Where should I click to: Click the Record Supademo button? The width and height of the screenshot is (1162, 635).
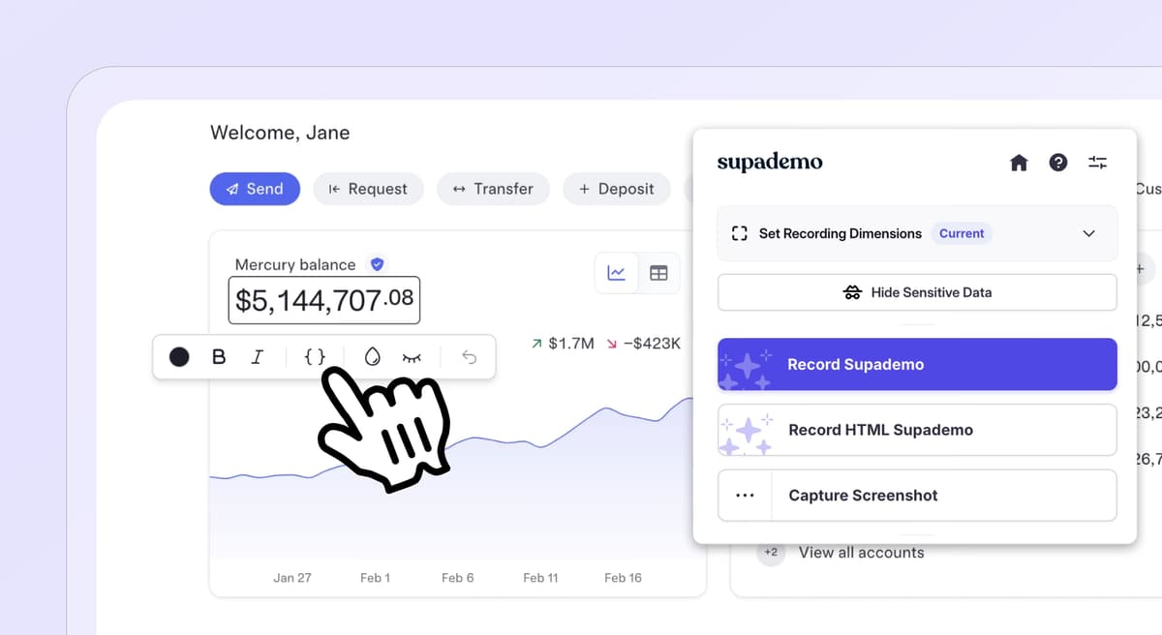tap(916, 365)
